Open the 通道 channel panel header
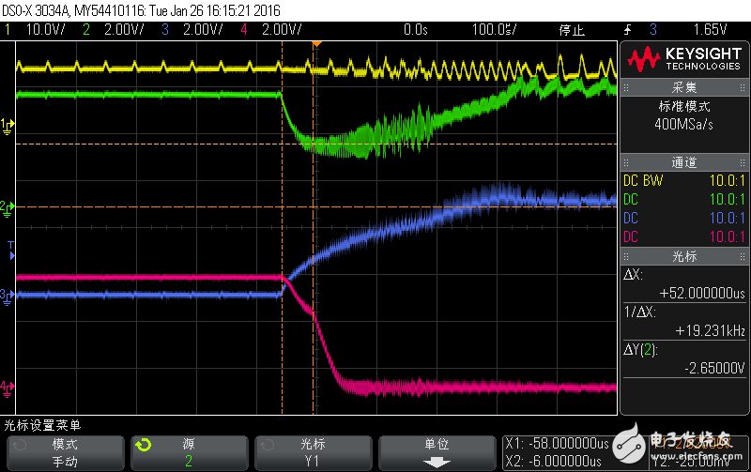The image size is (751, 472). 683,161
